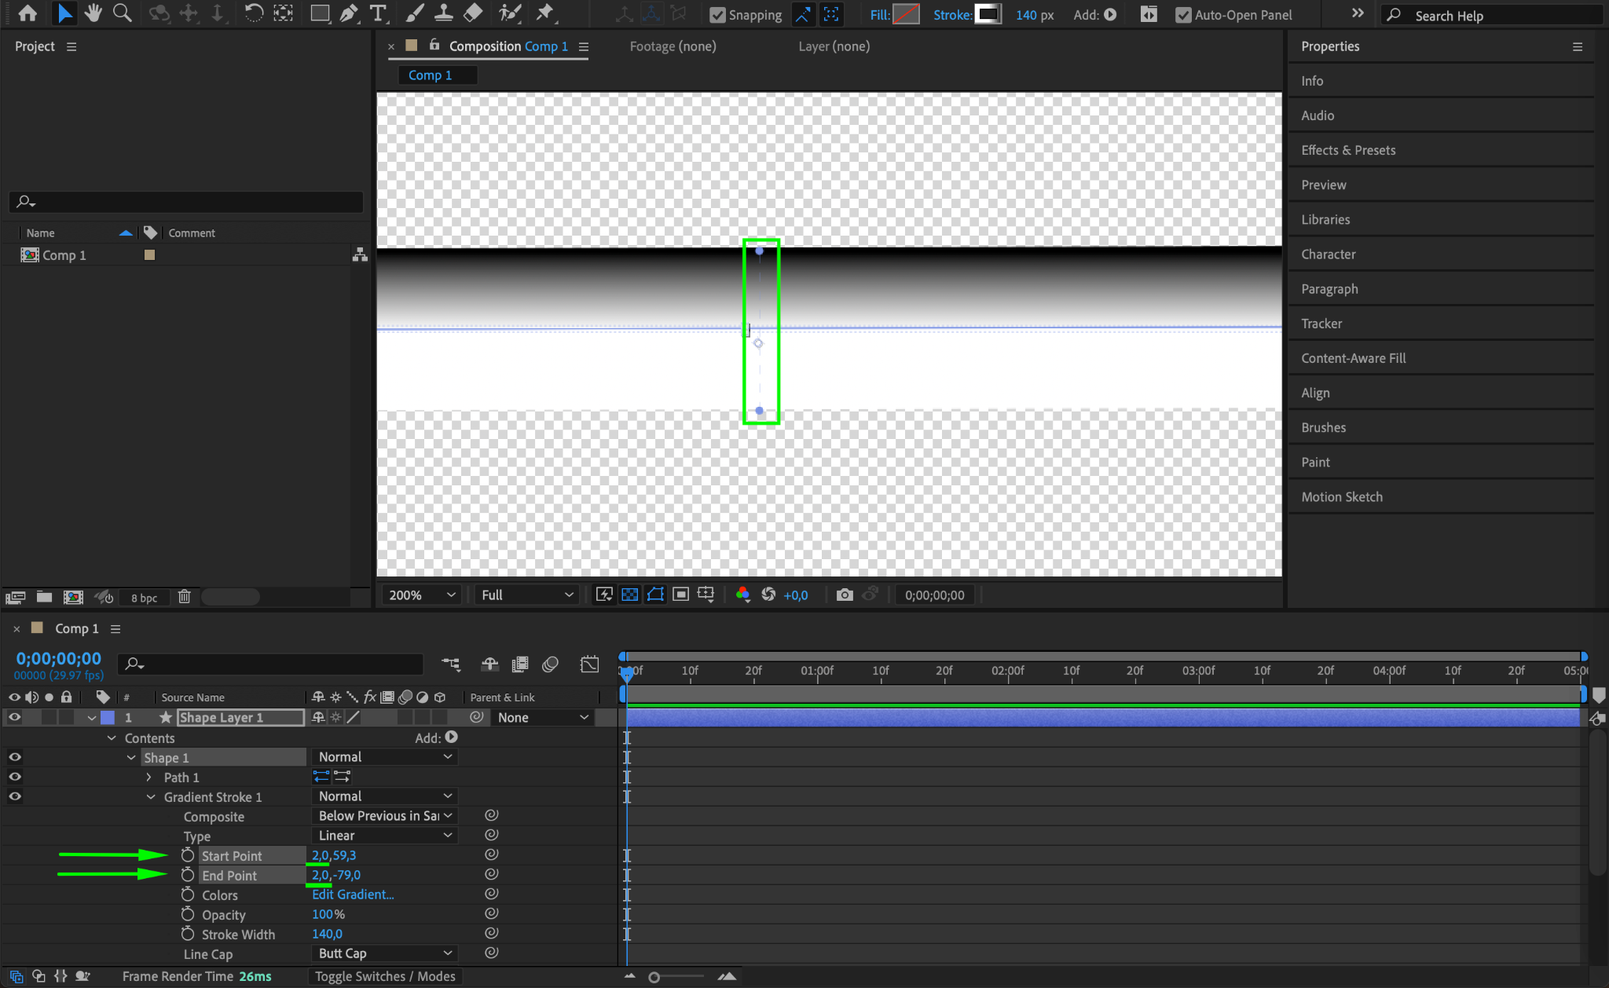
Task: Click Toggle Switches / Modes button
Action: pyautogui.click(x=385, y=976)
